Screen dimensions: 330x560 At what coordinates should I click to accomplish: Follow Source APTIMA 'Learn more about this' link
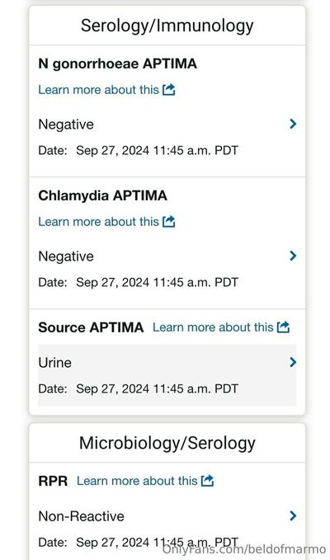[x=213, y=327]
